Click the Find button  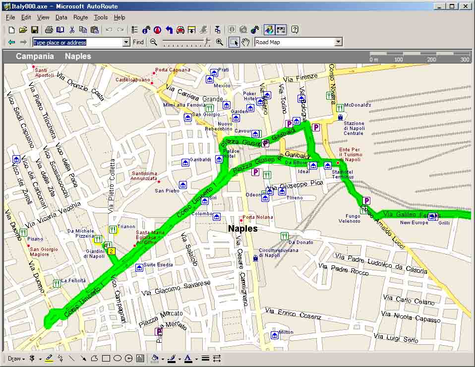click(x=138, y=42)
